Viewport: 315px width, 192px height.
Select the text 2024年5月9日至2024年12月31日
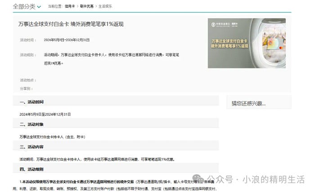pos(45,114)
